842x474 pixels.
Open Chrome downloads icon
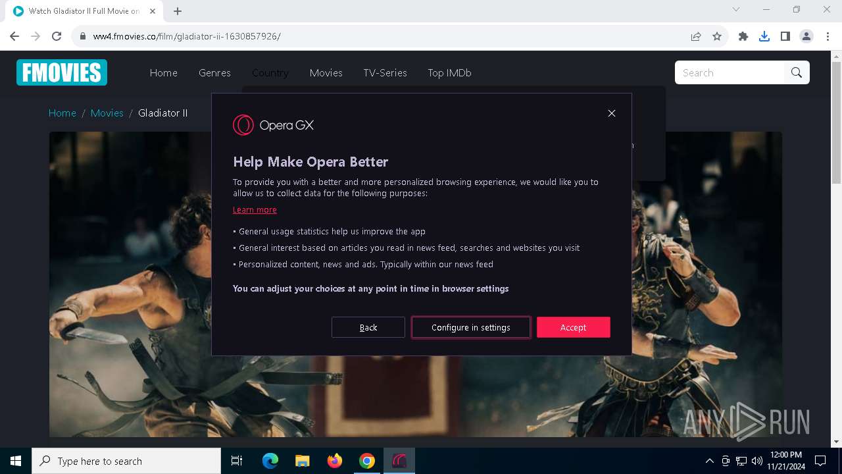coord(764,36)
